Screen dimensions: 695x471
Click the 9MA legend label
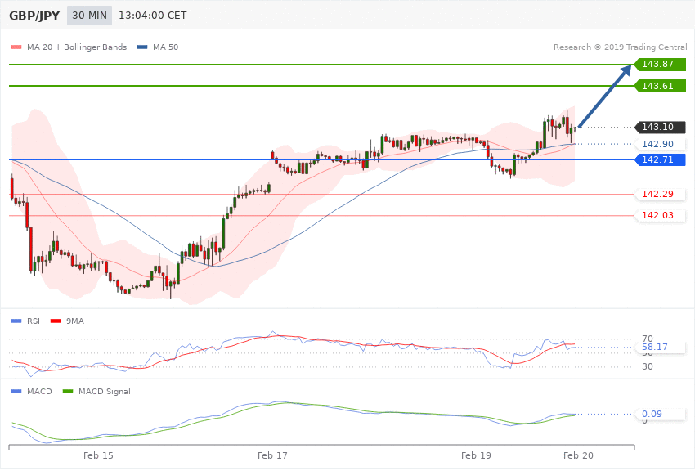[75, 321]
